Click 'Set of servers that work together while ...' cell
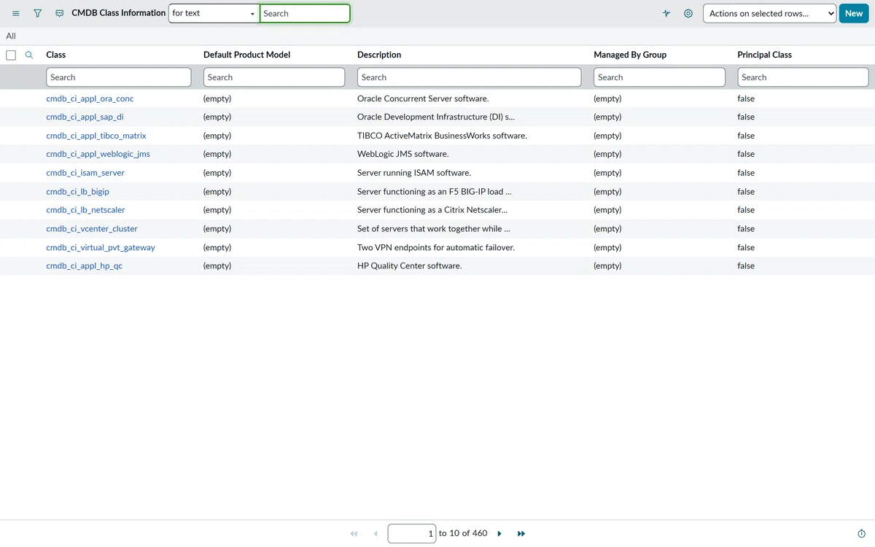The height and width of the screenshot is (547, 875). click(x=433, y=229)
